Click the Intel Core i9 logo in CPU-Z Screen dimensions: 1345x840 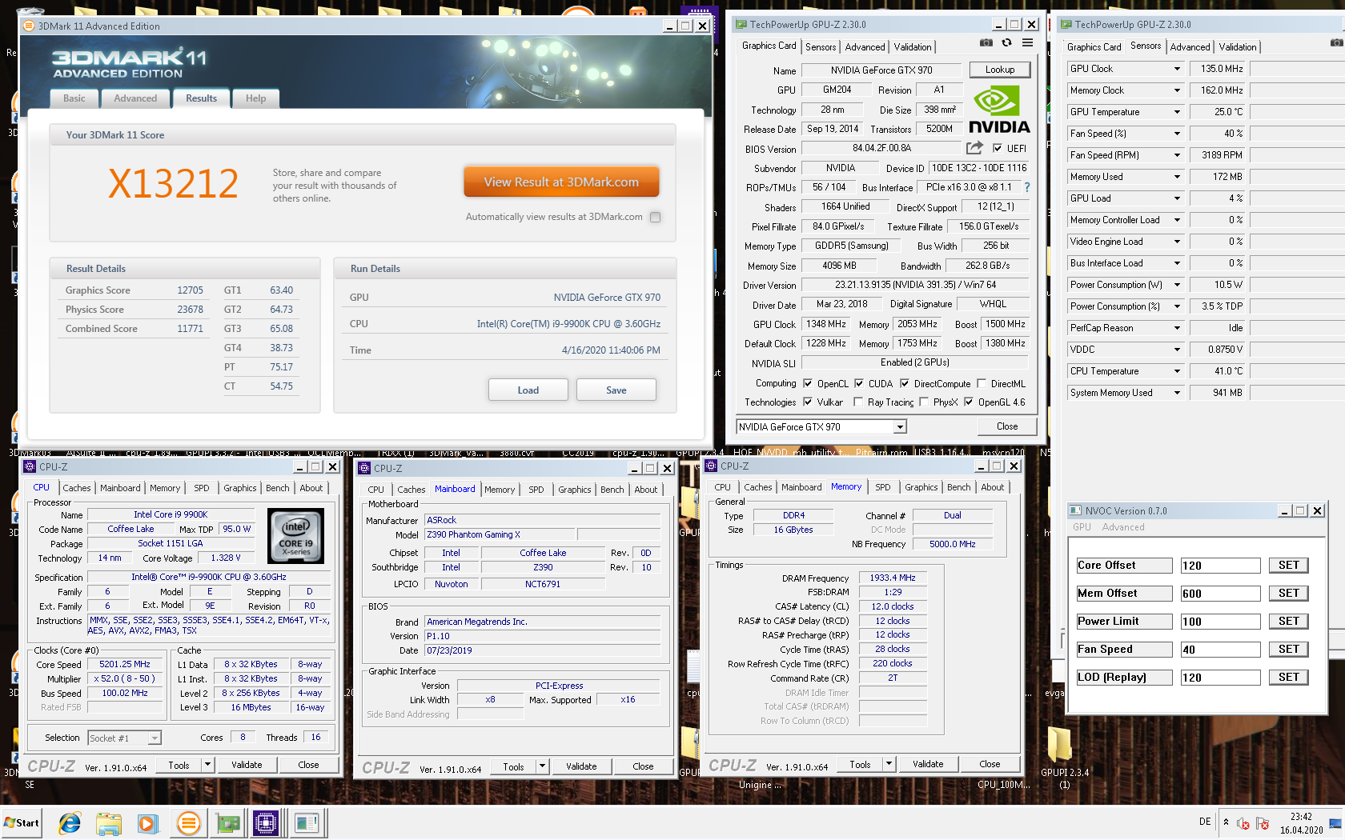(295, 536)
